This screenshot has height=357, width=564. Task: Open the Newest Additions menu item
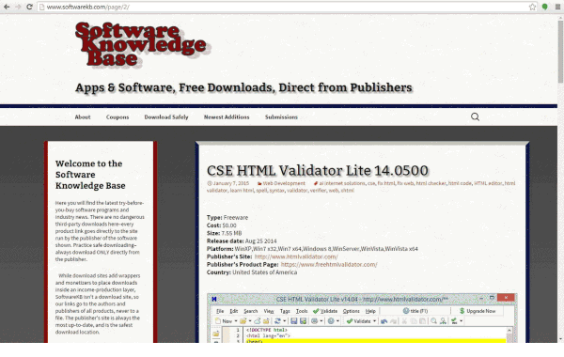[x=227, y=116]
